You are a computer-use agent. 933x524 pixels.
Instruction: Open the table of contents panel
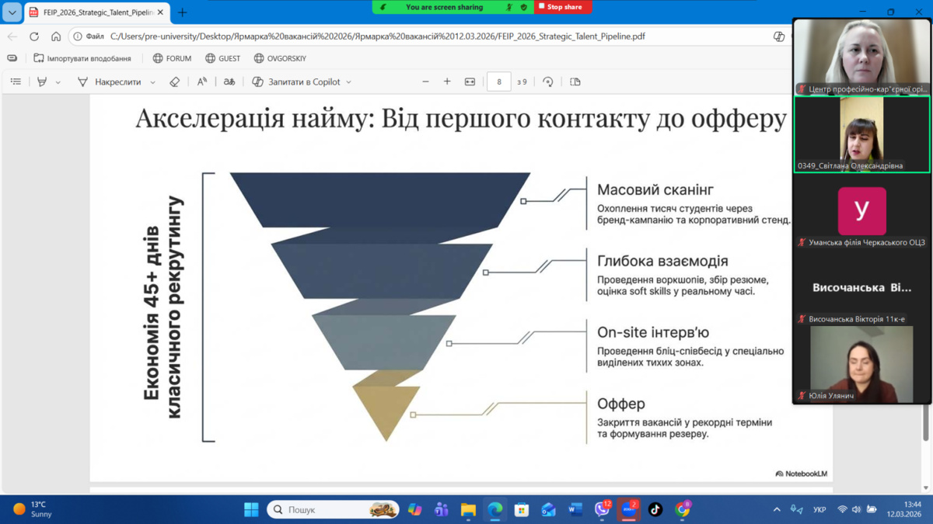[16, 82]
